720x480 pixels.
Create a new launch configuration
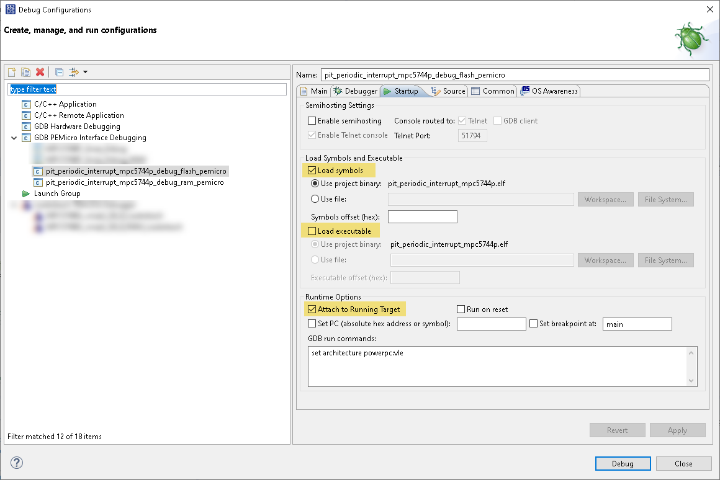click(x=11, y=72)
